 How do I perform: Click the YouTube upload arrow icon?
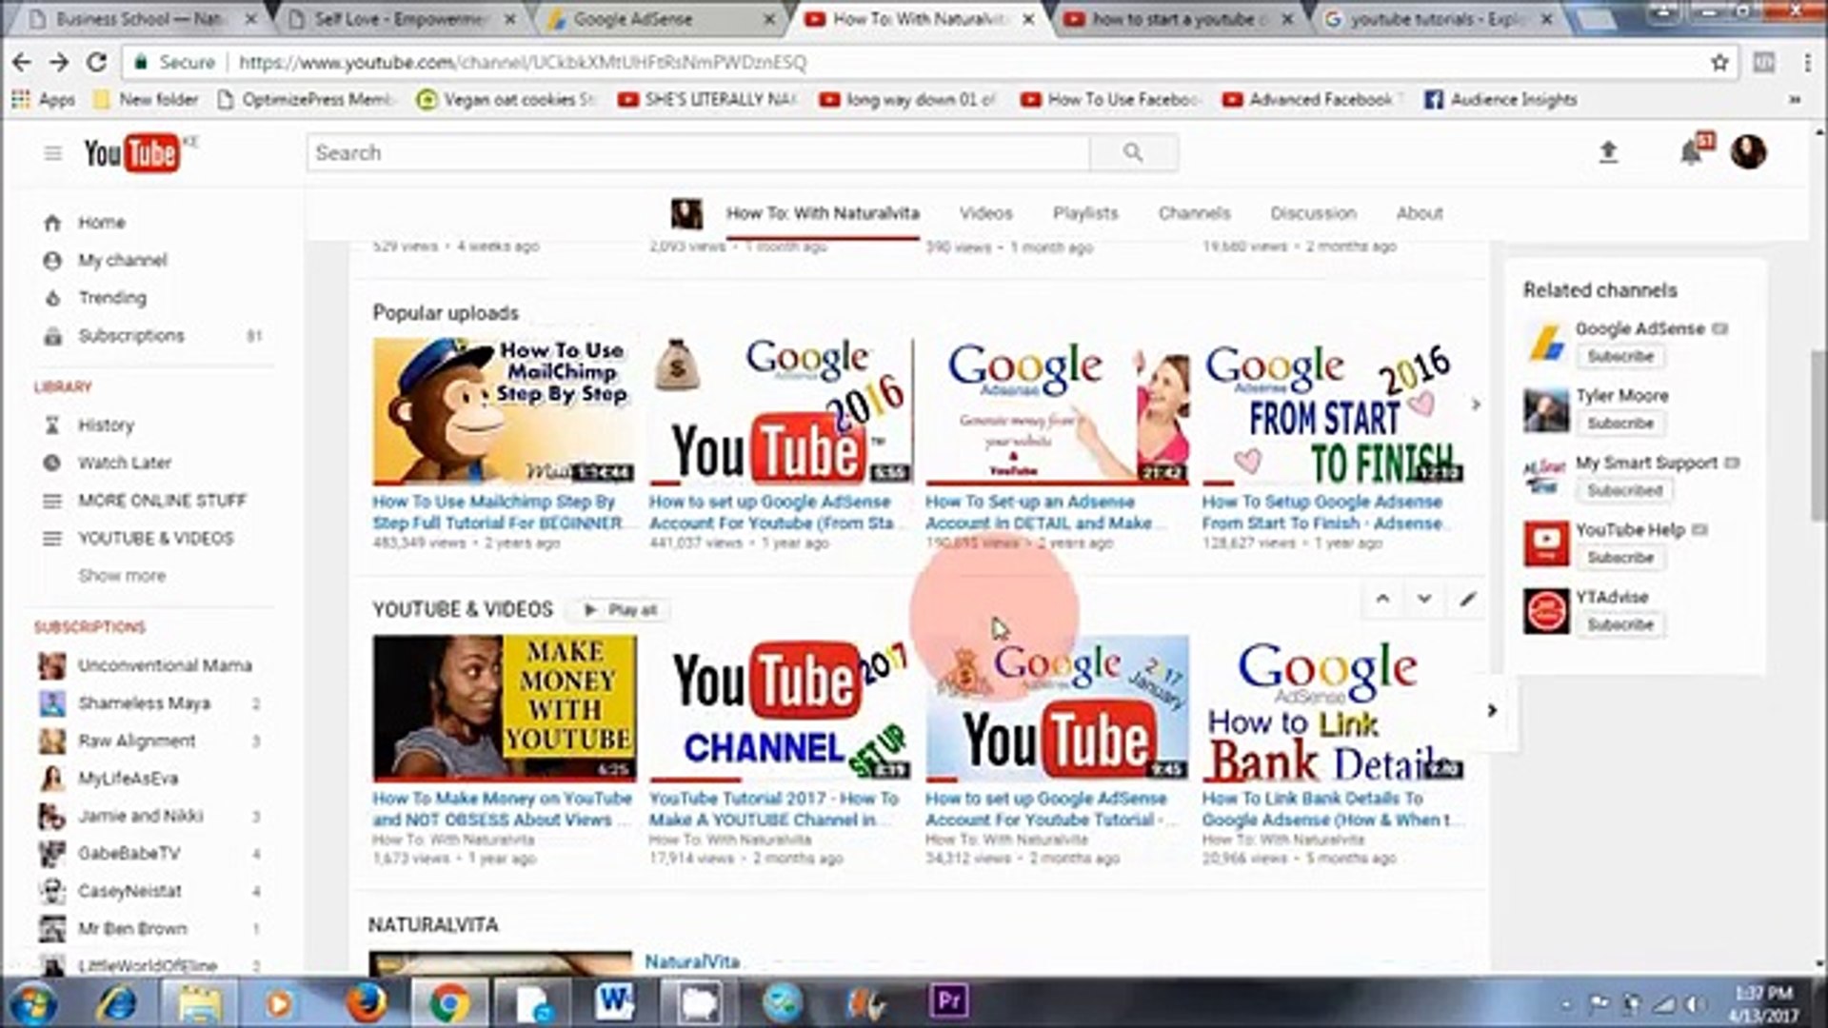pos(1608,151)
